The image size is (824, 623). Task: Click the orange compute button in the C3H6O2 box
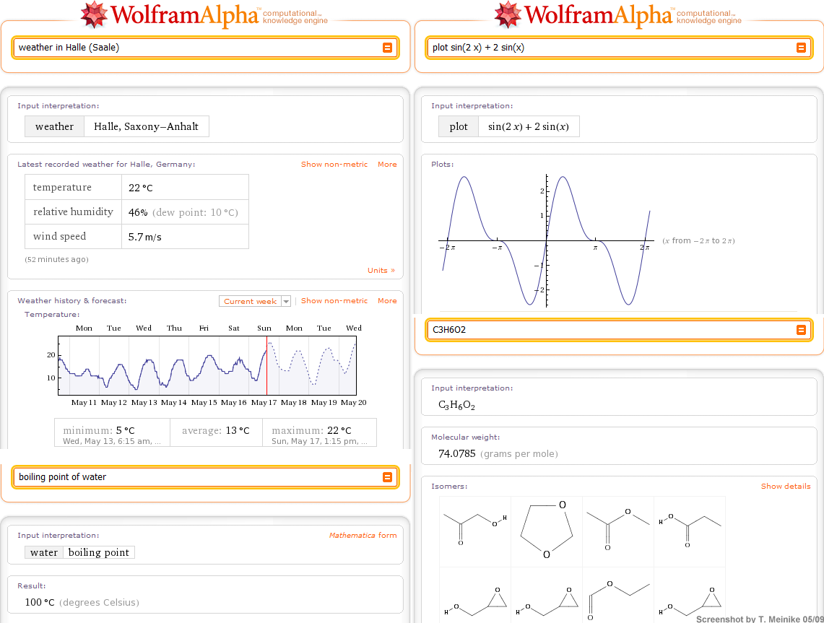tap(801, 330)
